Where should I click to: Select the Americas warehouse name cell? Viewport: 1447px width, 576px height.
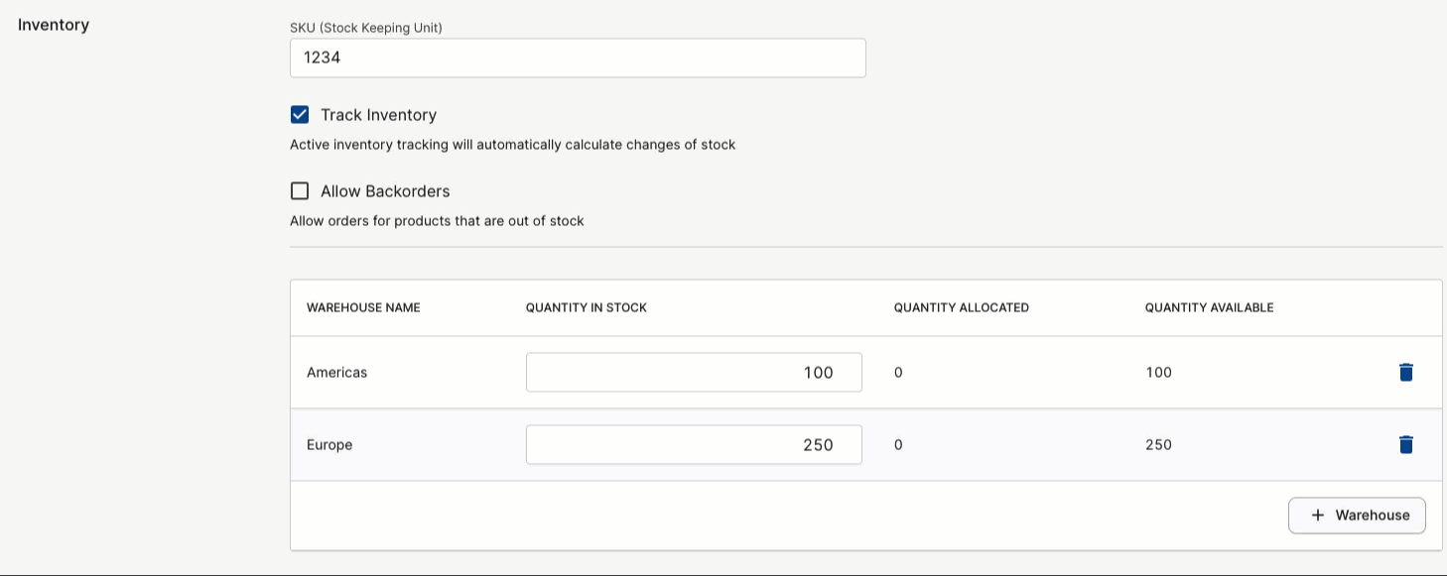[x=337, y=373]
